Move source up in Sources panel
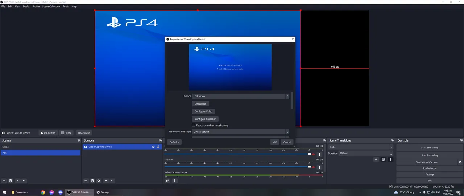This screenshot has height=196, width=464. point(106,181)
